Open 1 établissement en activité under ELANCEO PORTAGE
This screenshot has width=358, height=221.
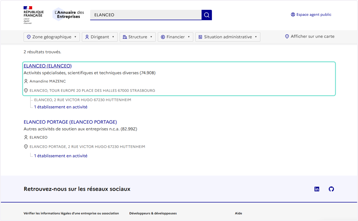tap(61, 156)
